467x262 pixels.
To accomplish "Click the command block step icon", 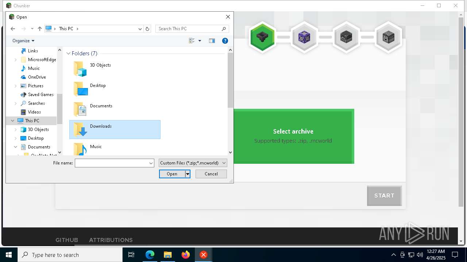I will 304,37.
